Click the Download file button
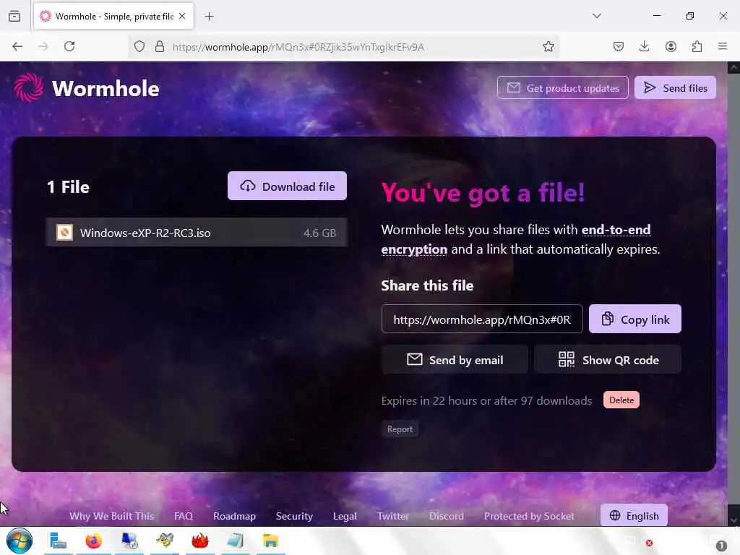Screen dimensions: 740x555 click(287, 186)
